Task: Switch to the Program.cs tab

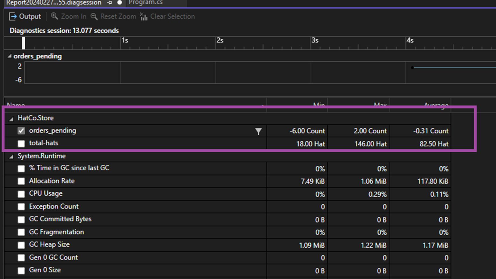Action: coord(146,3)
